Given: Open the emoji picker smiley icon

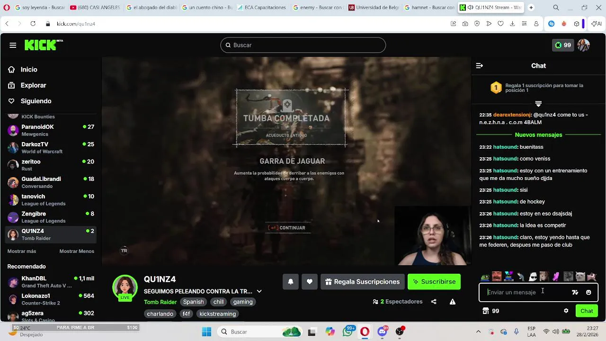Looking at the screenshot, I should [588, 292].
